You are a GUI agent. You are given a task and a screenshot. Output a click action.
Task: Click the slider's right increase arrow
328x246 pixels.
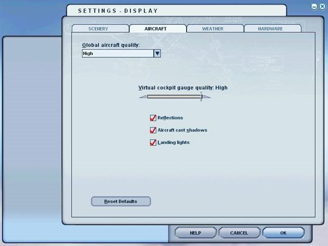[x=207, y=96]
